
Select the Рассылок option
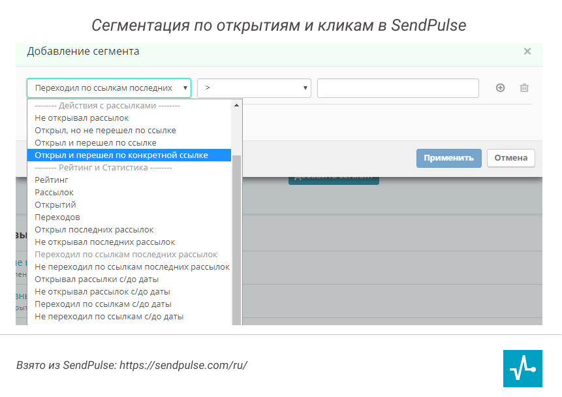pos(129,193)
